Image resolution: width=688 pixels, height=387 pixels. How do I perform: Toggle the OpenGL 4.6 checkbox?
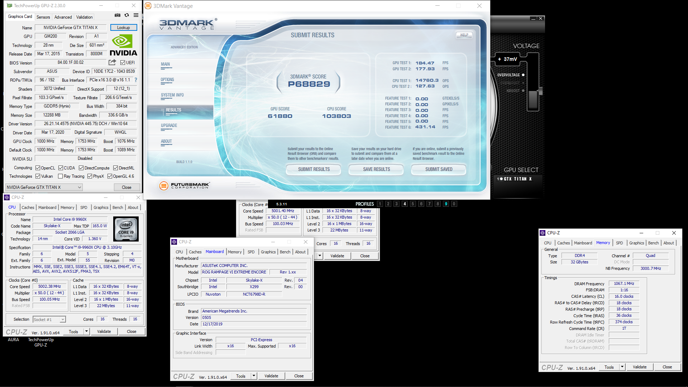[x=110, y=176]
